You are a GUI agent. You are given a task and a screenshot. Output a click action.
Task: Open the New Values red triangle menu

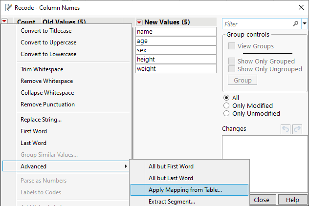pos(139,22)
